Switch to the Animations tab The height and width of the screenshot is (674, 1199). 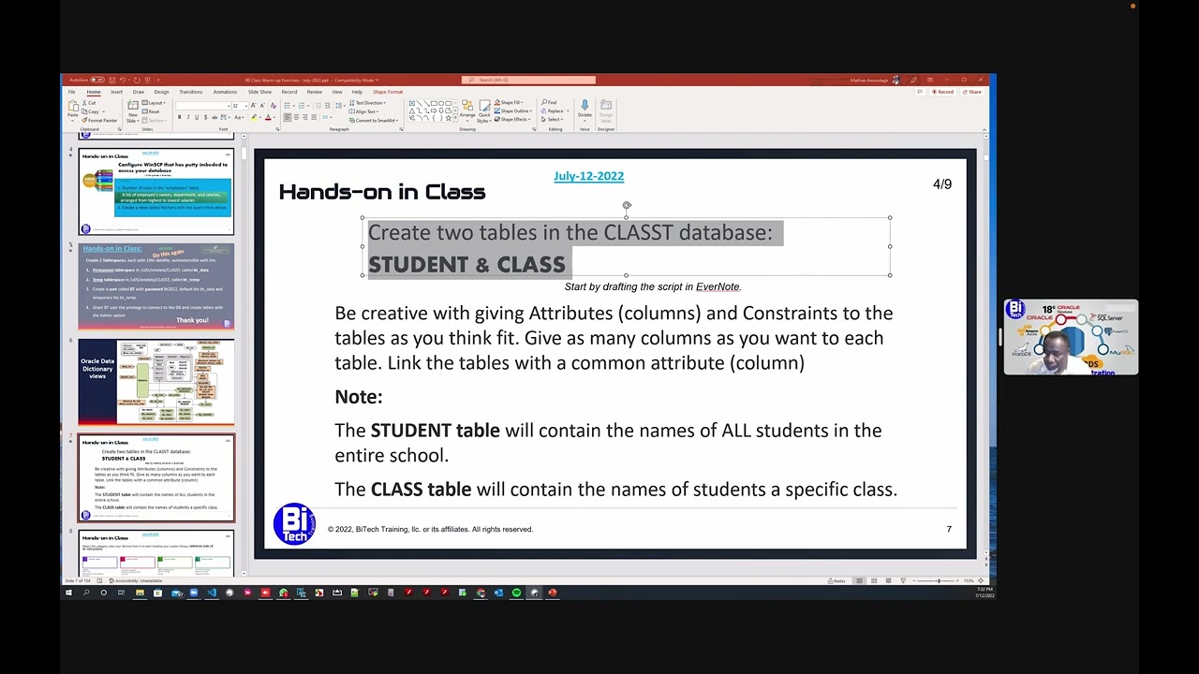click(x=226, y=92)
